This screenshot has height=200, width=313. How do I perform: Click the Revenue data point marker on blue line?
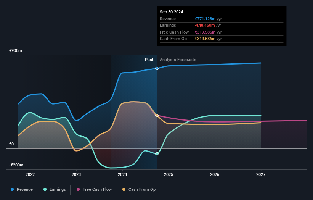tap(157, 68)
